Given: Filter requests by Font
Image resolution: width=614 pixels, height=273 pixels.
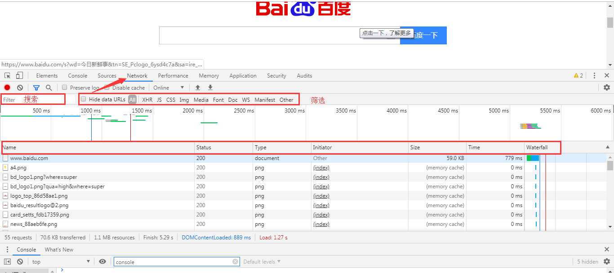Looking at the screenshot, I should pyautogui.click(x=218, y=100).
